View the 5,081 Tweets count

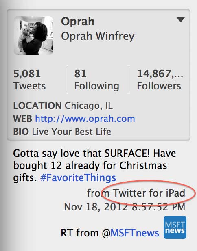tap(30, 80)
